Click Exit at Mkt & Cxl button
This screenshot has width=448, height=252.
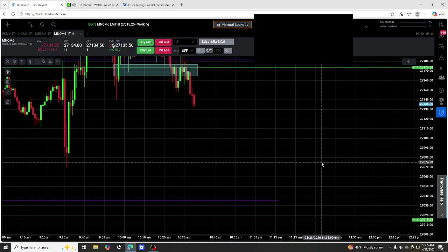213,42
